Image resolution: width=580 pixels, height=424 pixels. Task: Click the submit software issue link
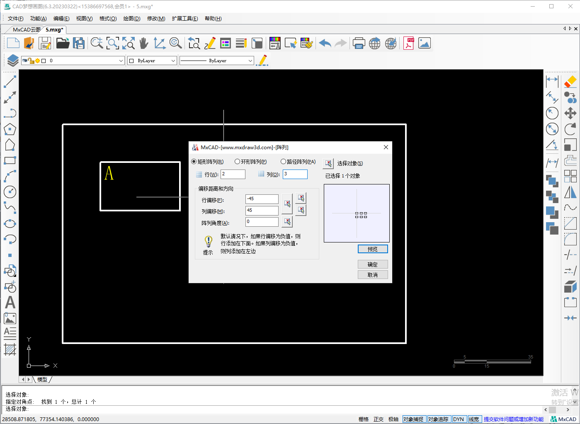coord(514,419)
